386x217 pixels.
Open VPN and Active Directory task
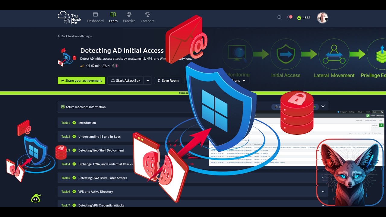pyautogui.click(x=96, y=192)
